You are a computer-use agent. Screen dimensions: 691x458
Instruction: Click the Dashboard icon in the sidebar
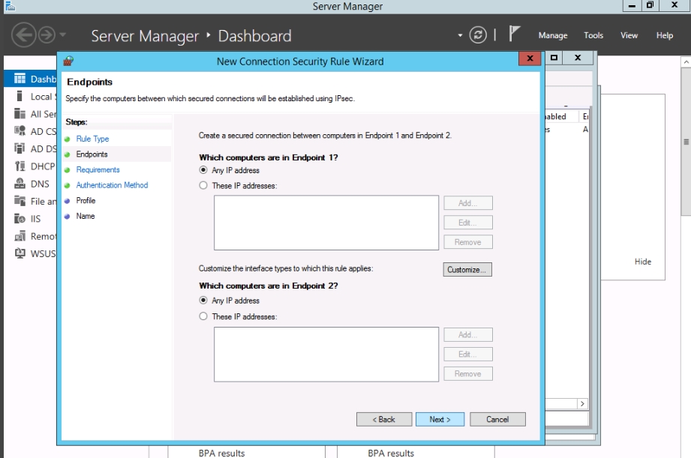point(20,79)
